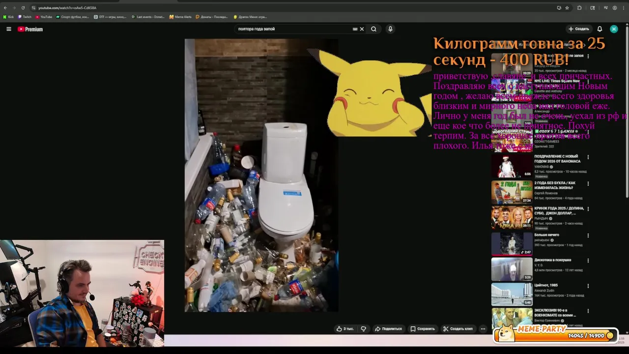Open the Last events - Donat bookmark
The width and height of the screenshot is (629, 354).
coord(148,17)
